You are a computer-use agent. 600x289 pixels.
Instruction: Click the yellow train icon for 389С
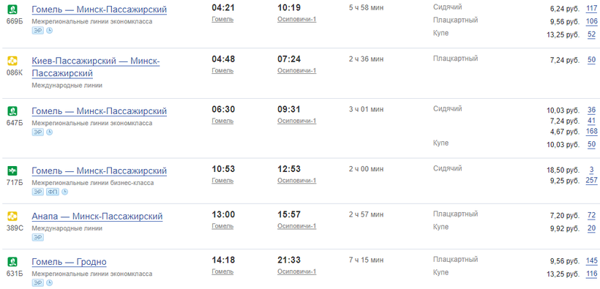12,217
